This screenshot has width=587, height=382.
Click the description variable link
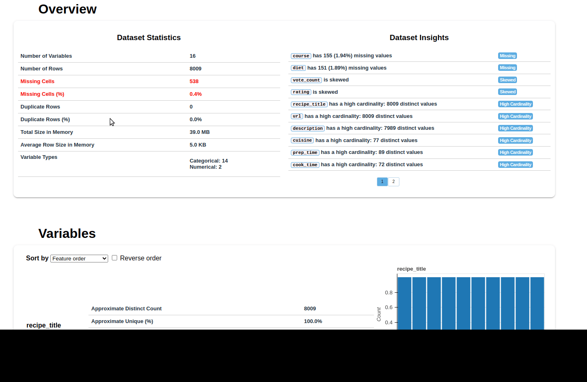(307, 128)
